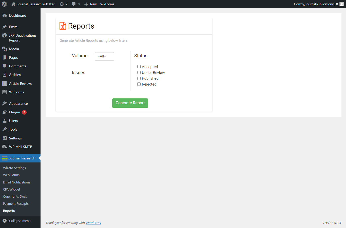Click the Version 5.8.3 footer text
346x228 pixels.
click(x=332, y=223)
